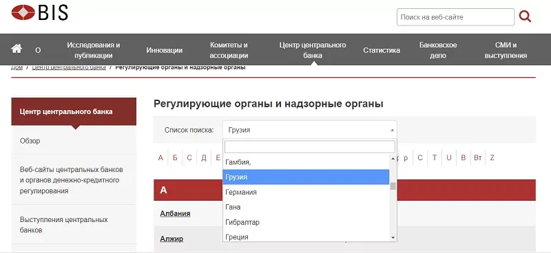Open Центр центрального банка nav menu
551x253 pixels.
(313, 50)
